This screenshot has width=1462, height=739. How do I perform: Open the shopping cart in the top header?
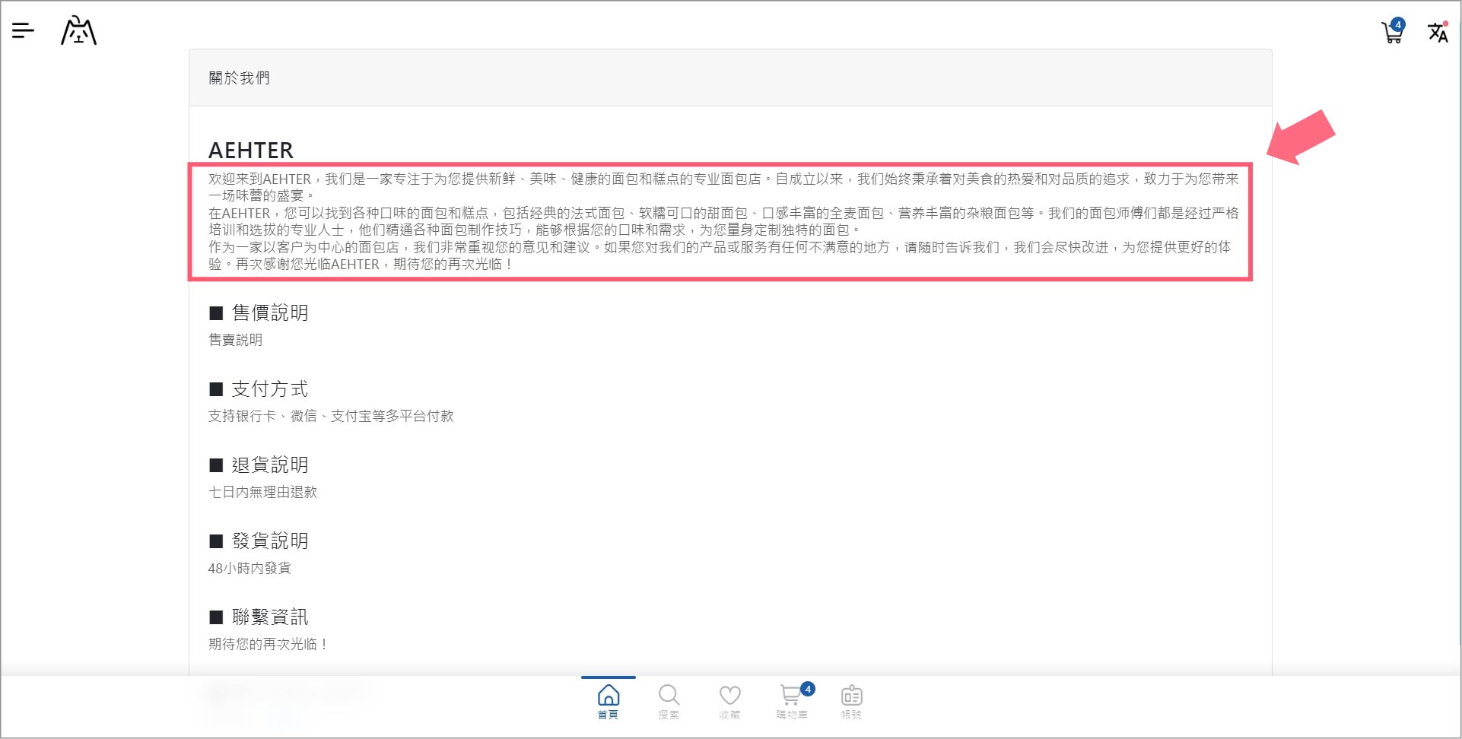1392,32
